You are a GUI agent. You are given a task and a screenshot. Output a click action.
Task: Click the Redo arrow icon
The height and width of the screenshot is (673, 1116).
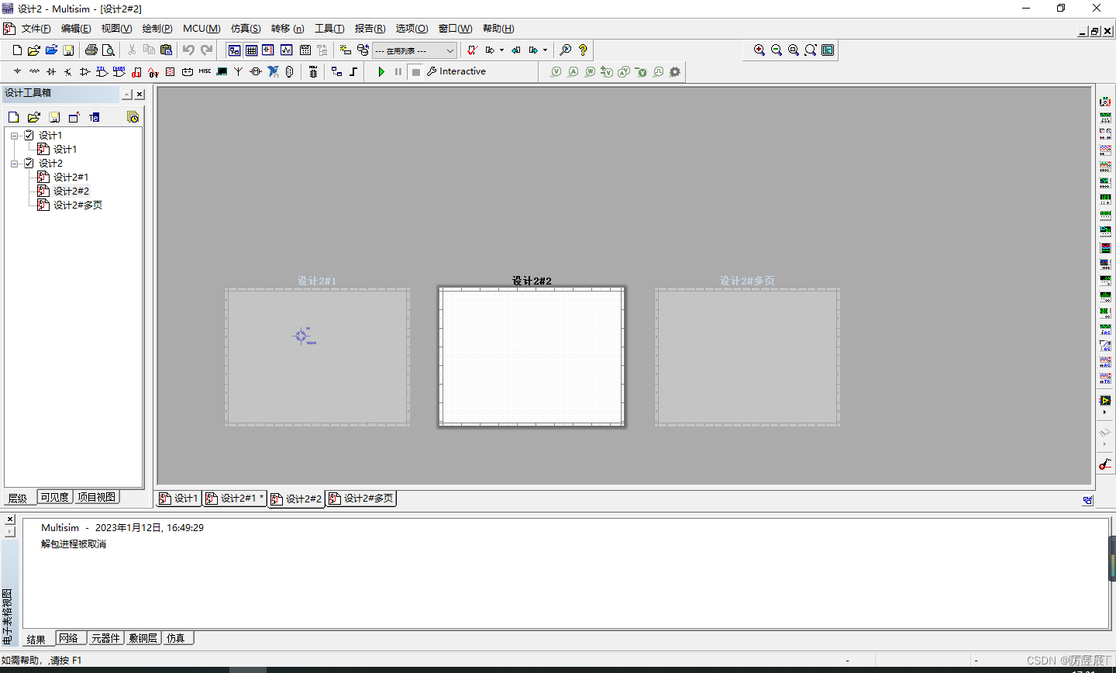tap(206, 50)
